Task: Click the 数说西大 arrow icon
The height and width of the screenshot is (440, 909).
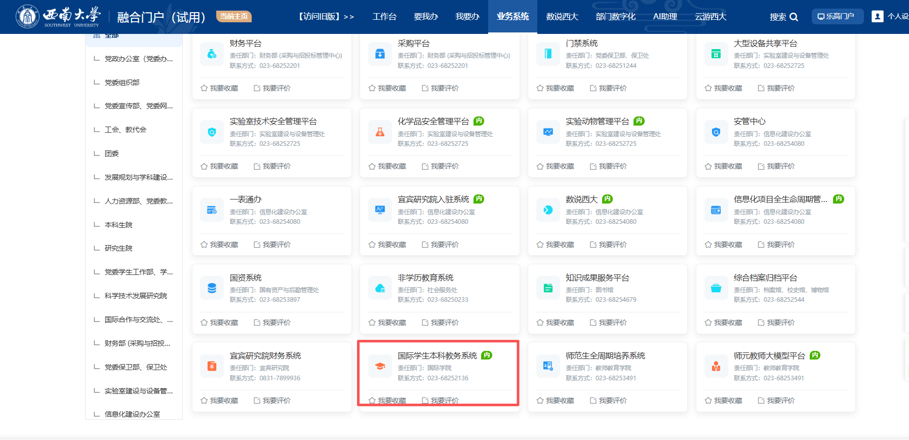Action: (x=548, y=210)
